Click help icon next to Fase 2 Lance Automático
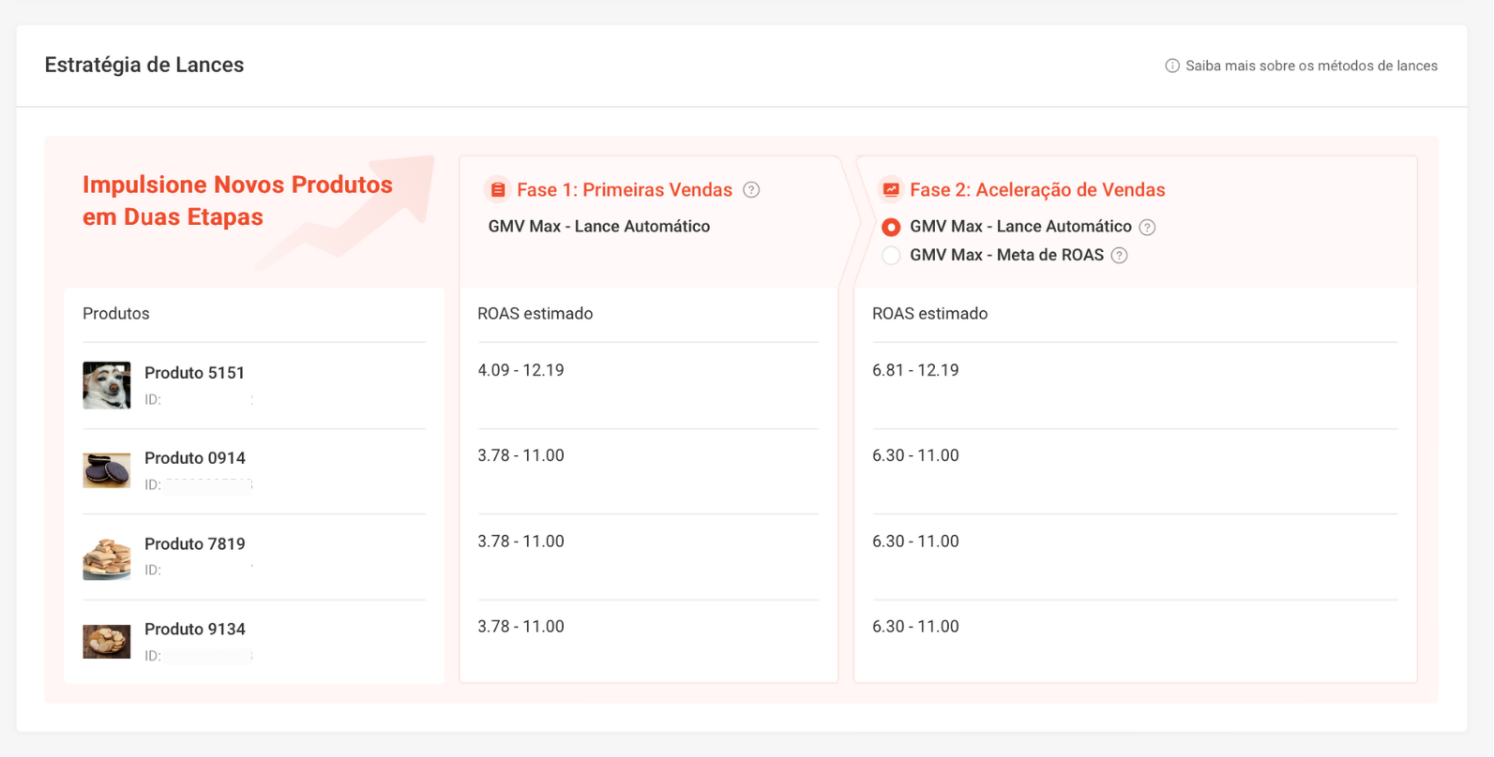Viewport: 1494px width, 757px height. (x=1147, y=228)
